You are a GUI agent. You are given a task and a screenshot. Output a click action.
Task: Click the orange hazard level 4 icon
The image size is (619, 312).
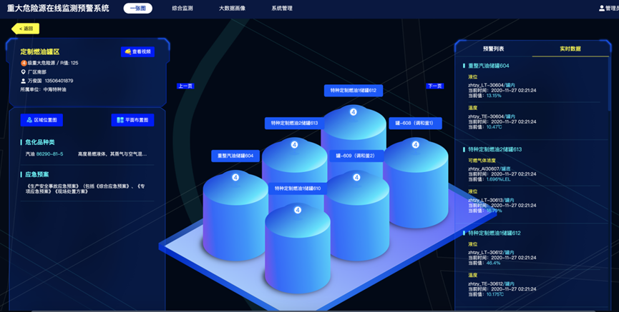click(x=24, y=63)
